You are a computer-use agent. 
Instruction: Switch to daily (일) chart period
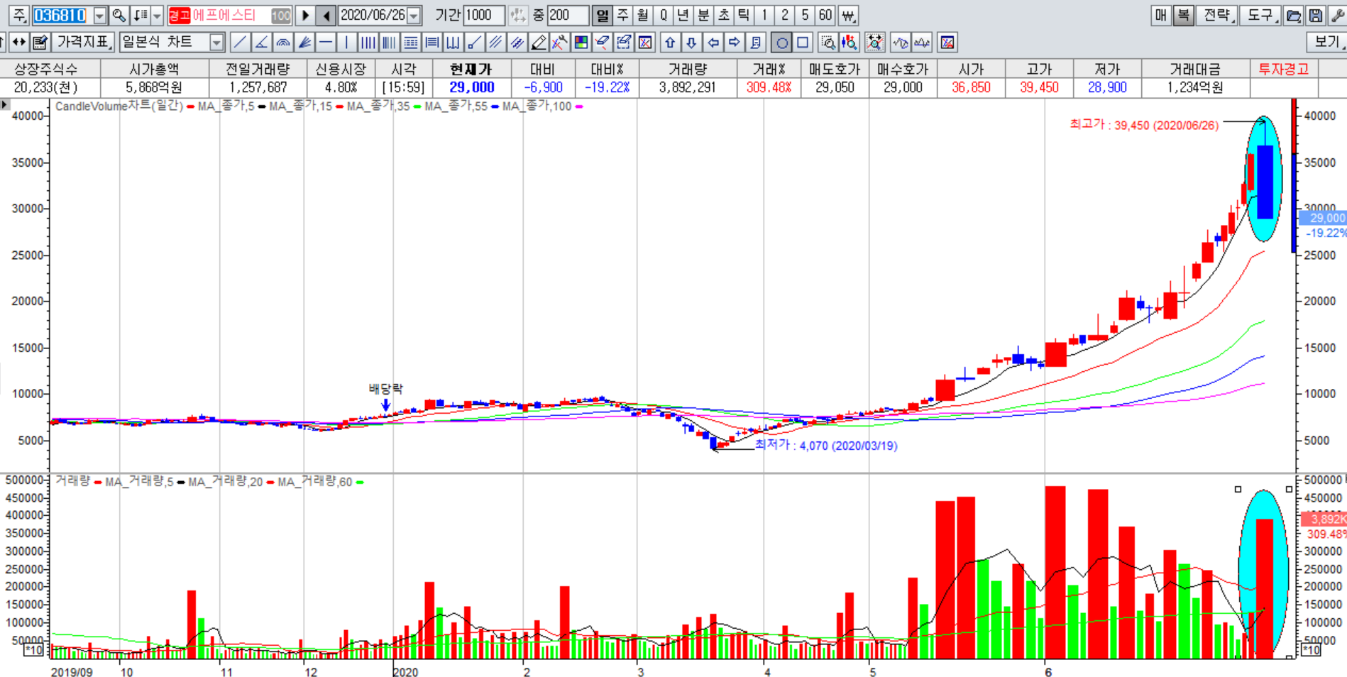[603, 15]
